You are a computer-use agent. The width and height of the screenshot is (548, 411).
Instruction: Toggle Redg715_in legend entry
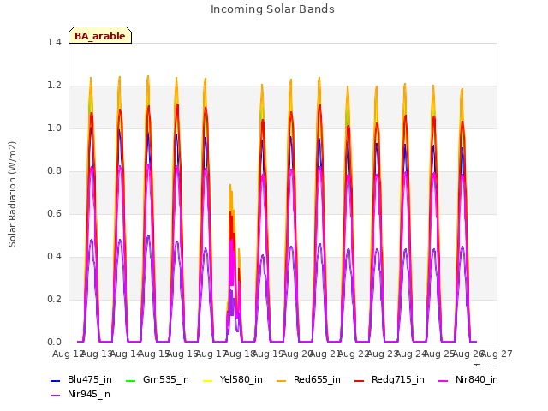pyautogui.click(x=390, y=380)
